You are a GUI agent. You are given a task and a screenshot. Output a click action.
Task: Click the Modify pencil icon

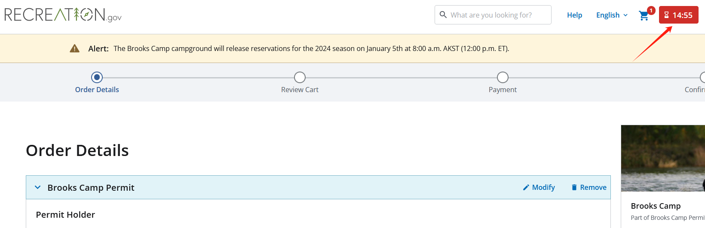pos(526,187)
